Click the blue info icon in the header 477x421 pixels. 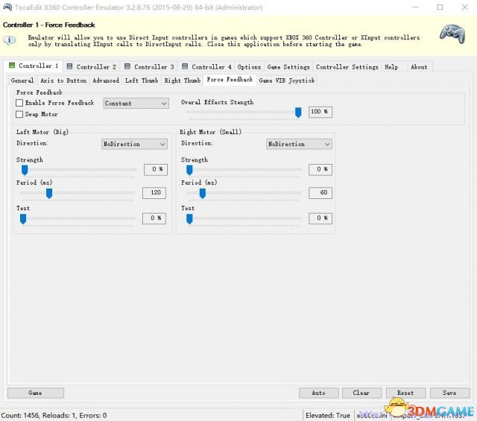point(10,40)
